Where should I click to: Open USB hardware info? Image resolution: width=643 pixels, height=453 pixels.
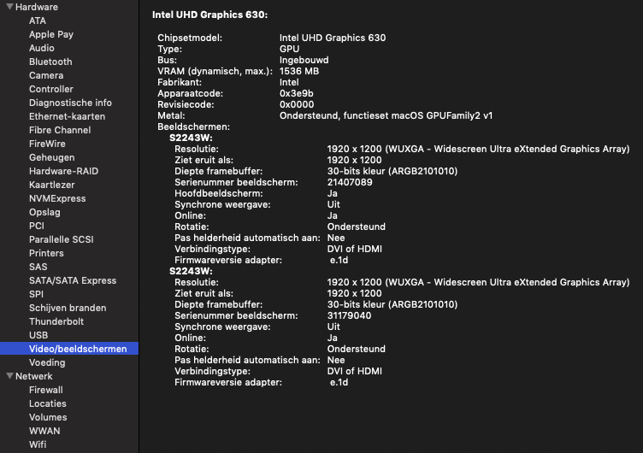coord(38,335)
